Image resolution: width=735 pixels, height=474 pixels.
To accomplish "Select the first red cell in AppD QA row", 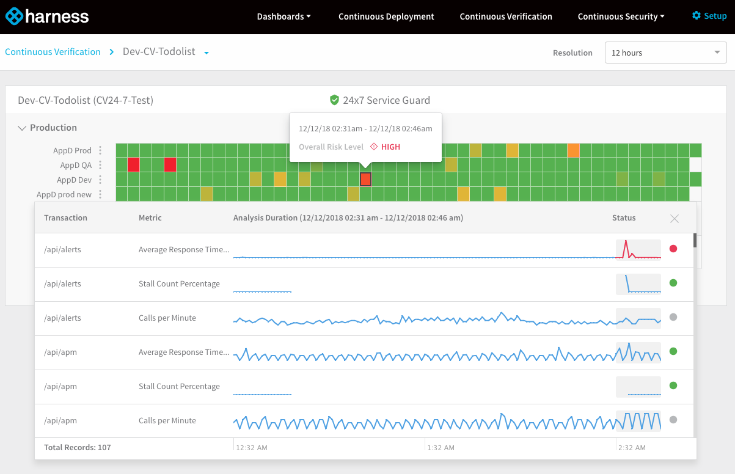I will 134,164.
